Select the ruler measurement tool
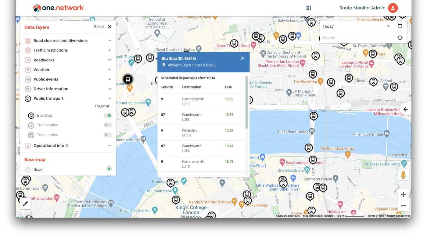Viewport: 427px width, 238px height. click(x=26, y=204)
